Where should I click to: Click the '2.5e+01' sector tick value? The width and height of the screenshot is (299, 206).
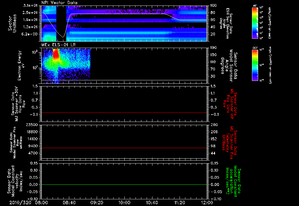pyautogui.click(x=30, y=13)
